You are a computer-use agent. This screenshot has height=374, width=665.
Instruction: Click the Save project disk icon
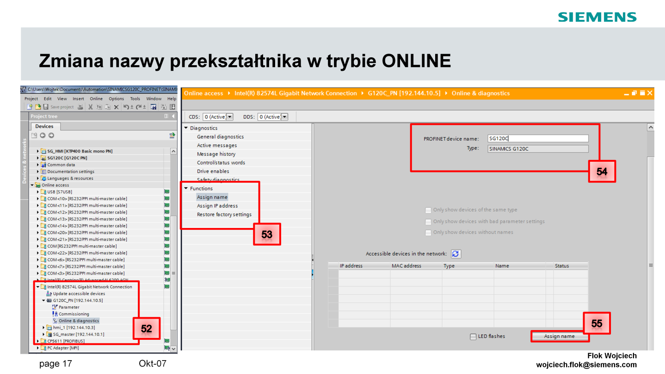[x=46, y=107]
